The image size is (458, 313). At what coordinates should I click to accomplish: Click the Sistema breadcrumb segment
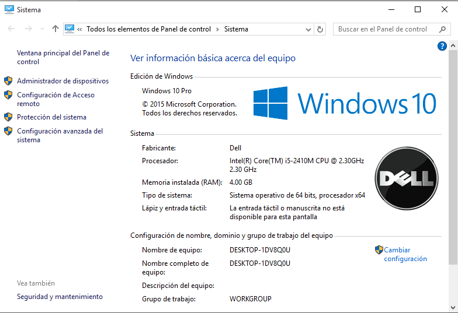[x=236, y=29]
